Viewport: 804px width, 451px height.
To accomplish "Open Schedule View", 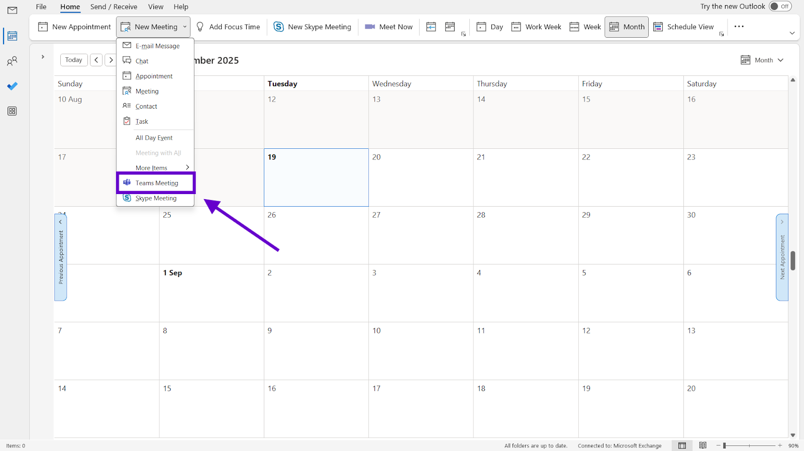I will click(683, 27).
